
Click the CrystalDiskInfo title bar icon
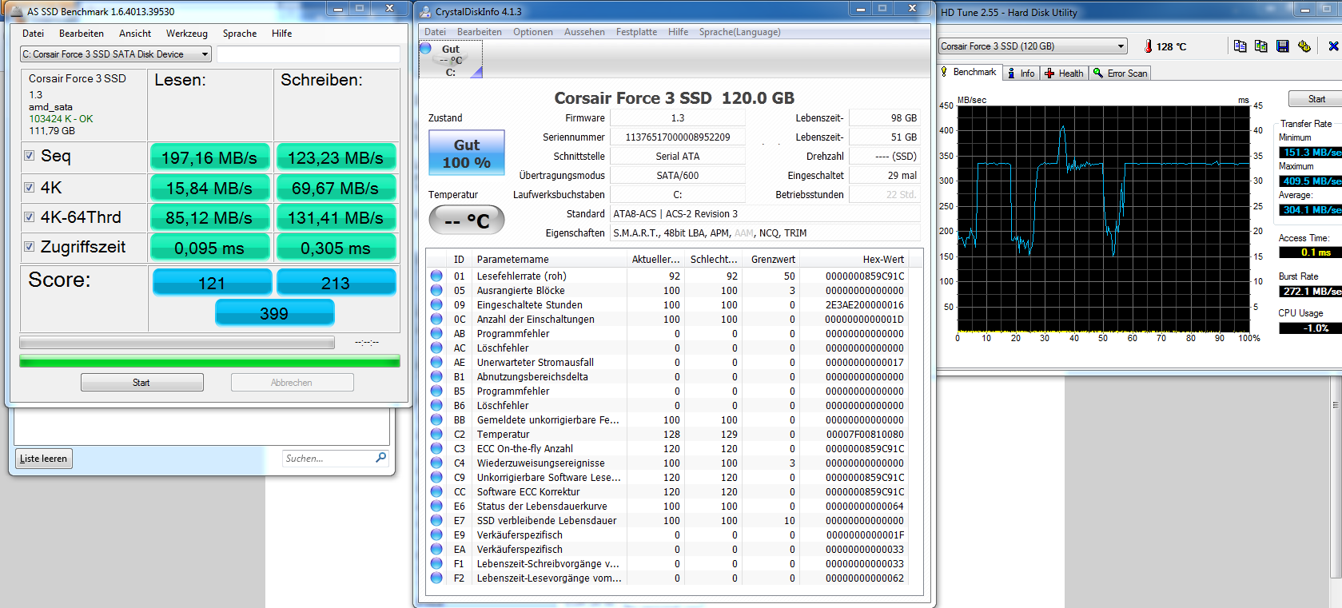tap(424, 11)
